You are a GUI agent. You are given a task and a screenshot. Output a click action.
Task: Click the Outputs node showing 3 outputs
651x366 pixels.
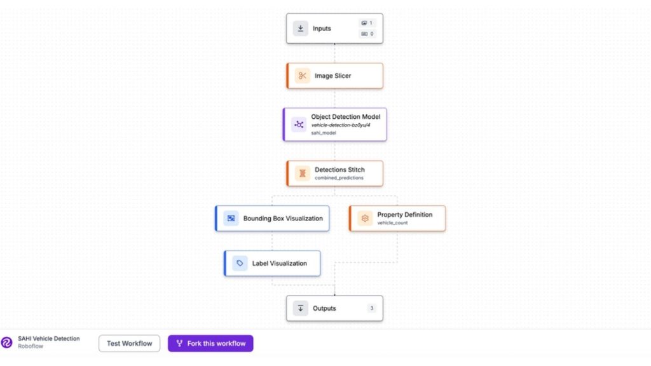[x=334, y=308]
